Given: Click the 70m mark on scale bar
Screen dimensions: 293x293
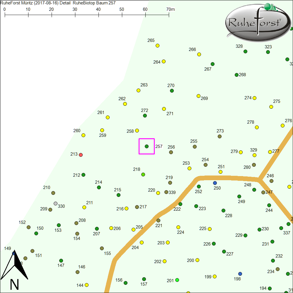Looking at the screenshot, I should [169, 15].
